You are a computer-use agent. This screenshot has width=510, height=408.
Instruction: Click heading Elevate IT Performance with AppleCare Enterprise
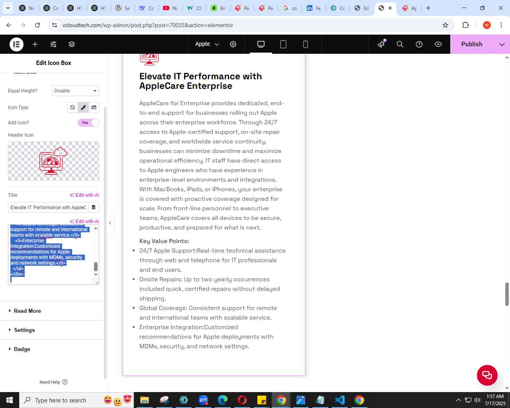(x=201, y=81)
